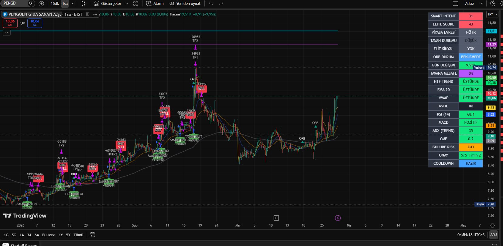503x246 pixels.
Task: Click the red SAT sell button
Action: pos(10,23)
